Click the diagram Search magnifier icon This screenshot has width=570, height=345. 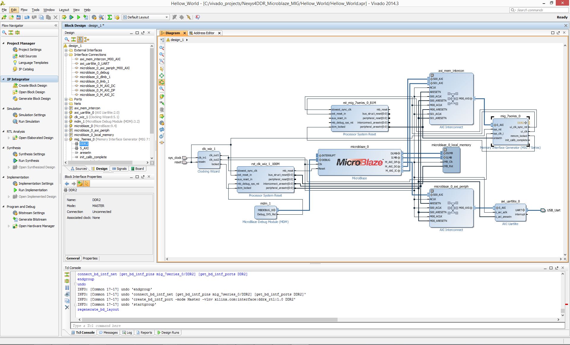tap(162, 89)
